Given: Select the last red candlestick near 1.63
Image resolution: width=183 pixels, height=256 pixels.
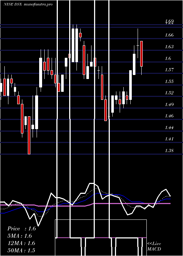Looking at the screenshot, I should [x=142, y=54].
